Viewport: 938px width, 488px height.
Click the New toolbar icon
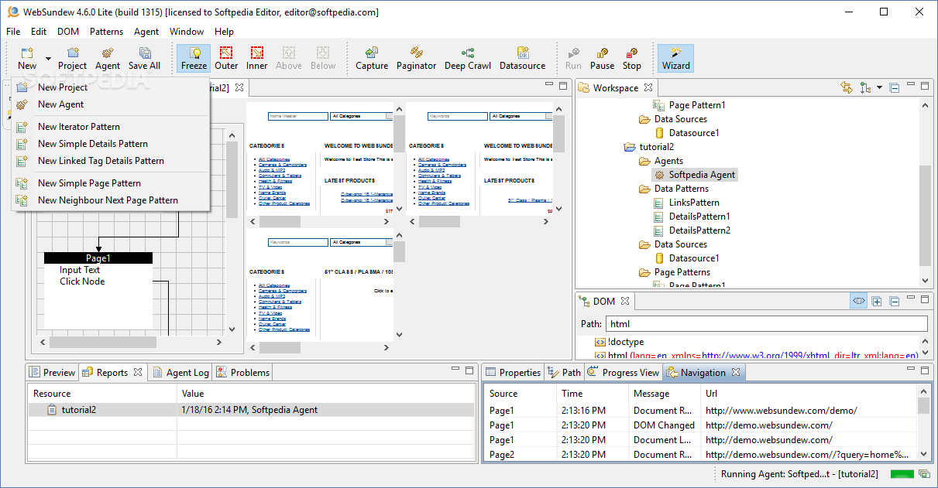pos(27,58)
